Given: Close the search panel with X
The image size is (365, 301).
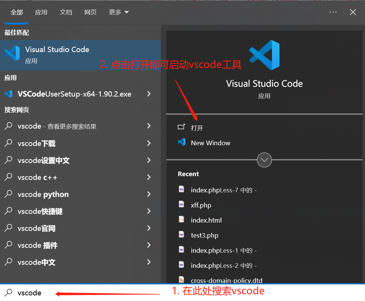Looking at the screenshot, I should click(353, 12).
